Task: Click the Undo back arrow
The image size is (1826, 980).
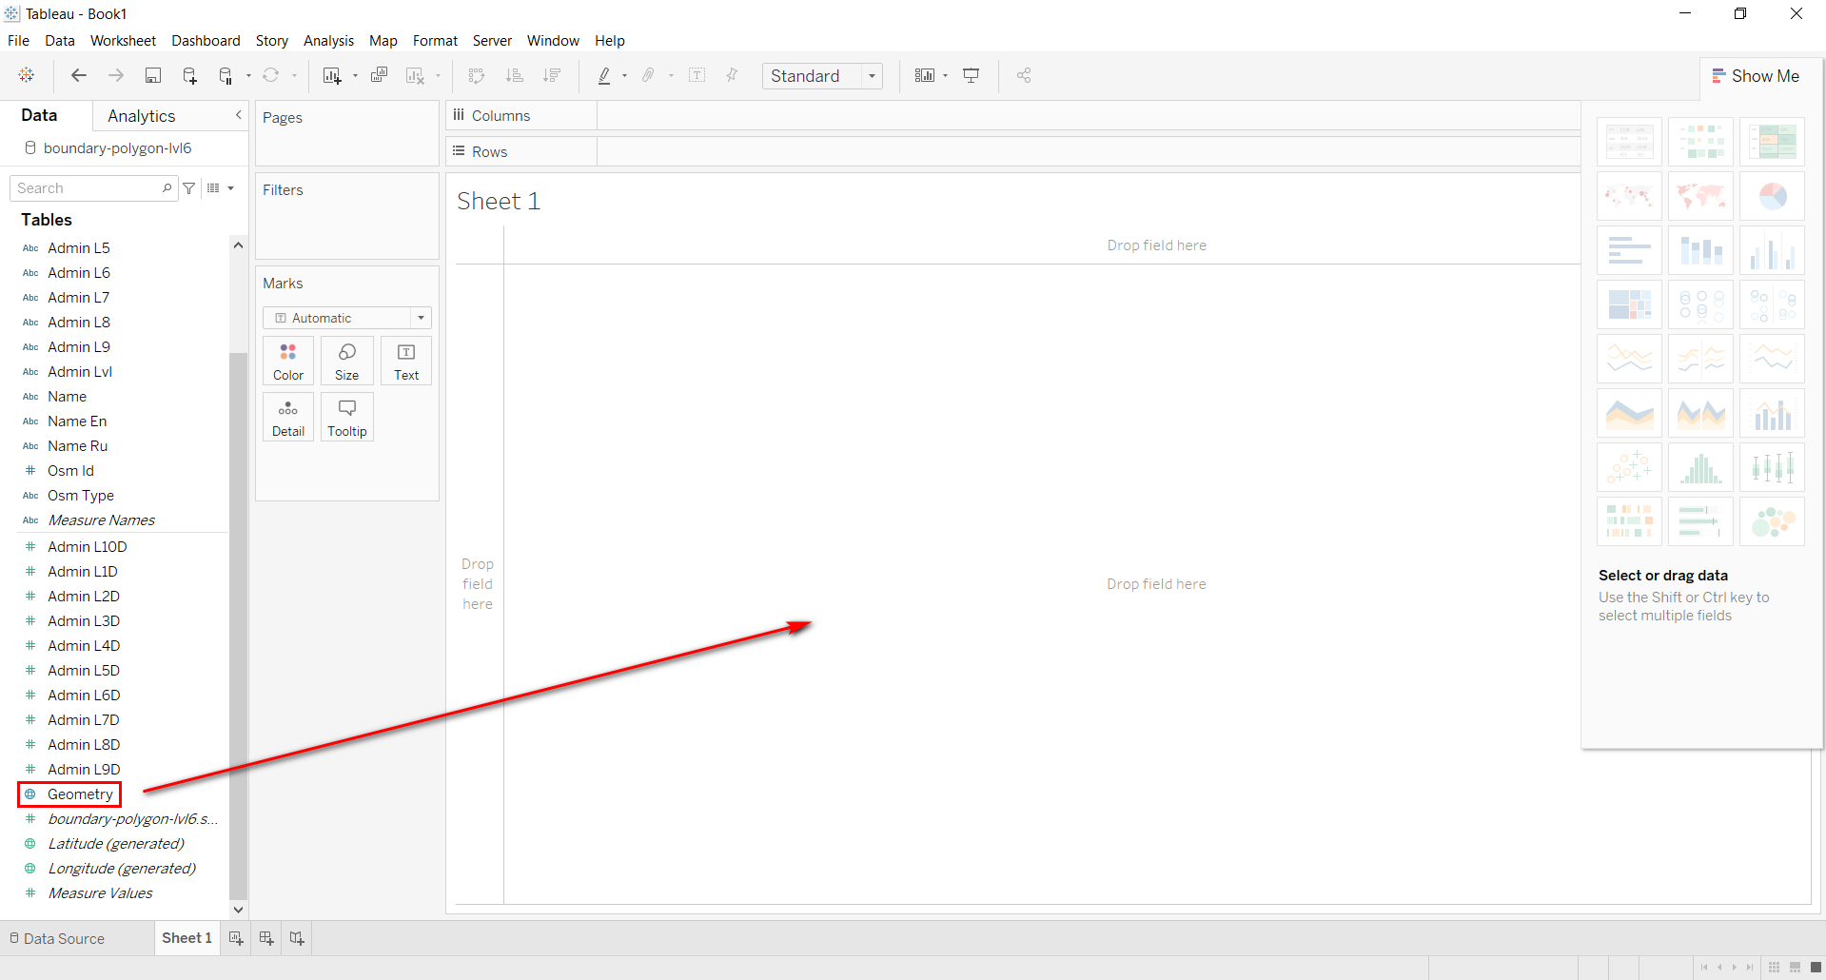Action: point(79,76)
